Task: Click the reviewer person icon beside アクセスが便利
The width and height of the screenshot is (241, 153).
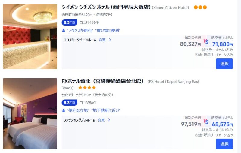Action: click(64, 30)
